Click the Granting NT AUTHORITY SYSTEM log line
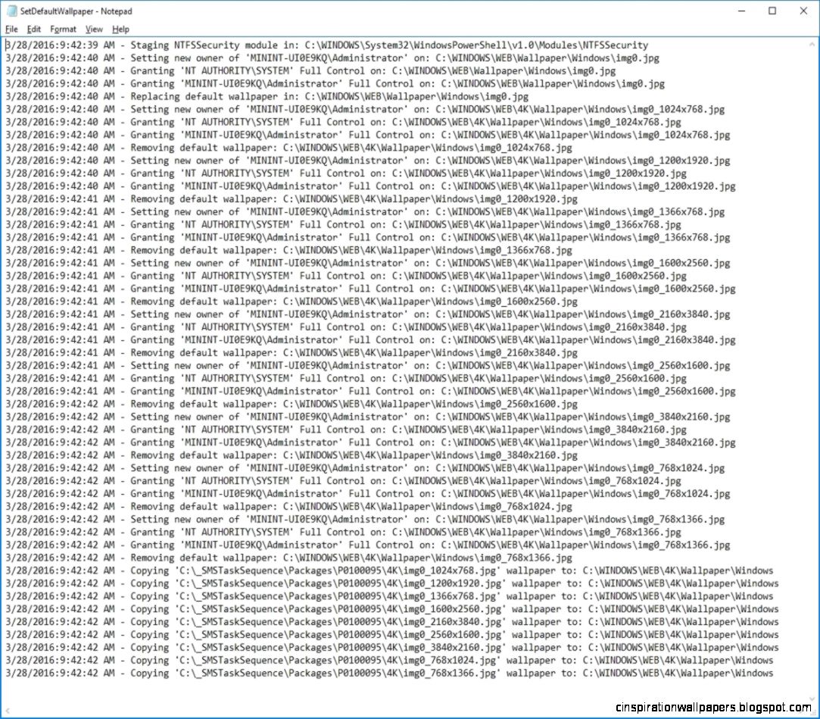 click(x=303, y=70)
